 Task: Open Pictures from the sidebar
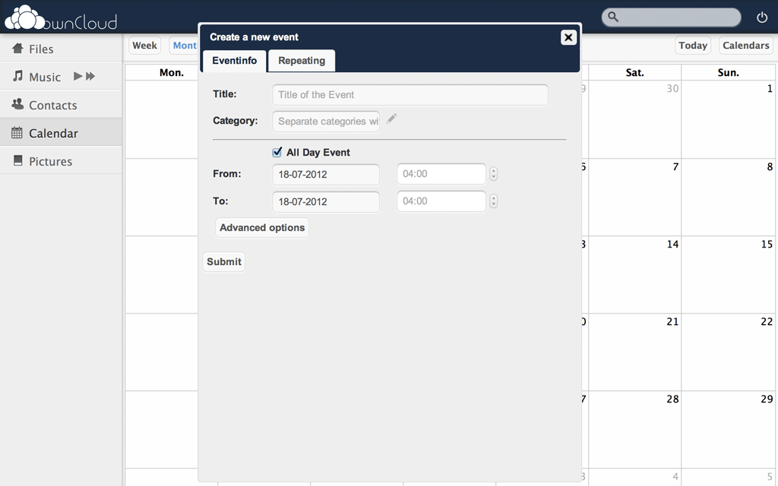pos(50,161)
